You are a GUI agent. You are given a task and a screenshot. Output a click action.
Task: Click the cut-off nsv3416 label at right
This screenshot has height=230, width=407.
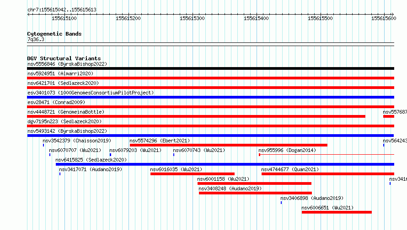coord(398,179)
